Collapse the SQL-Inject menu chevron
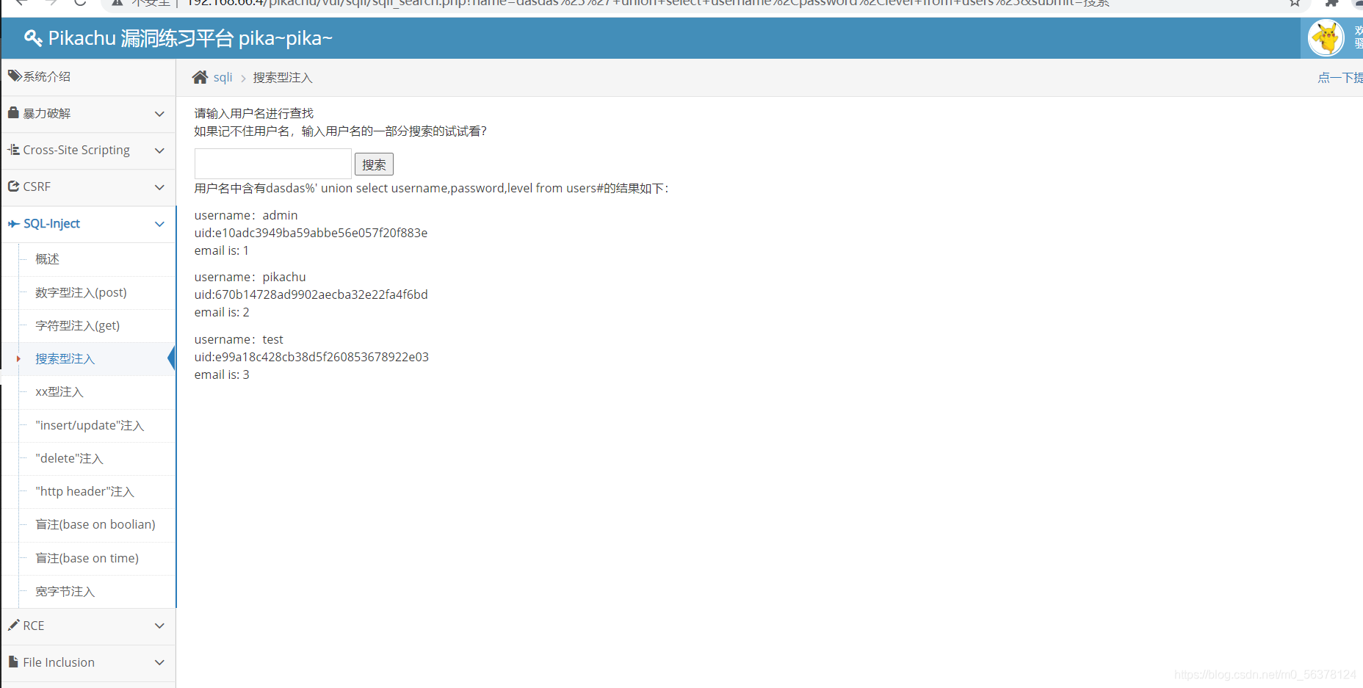This screenshot has height=688, width=1363. (159, 224)
